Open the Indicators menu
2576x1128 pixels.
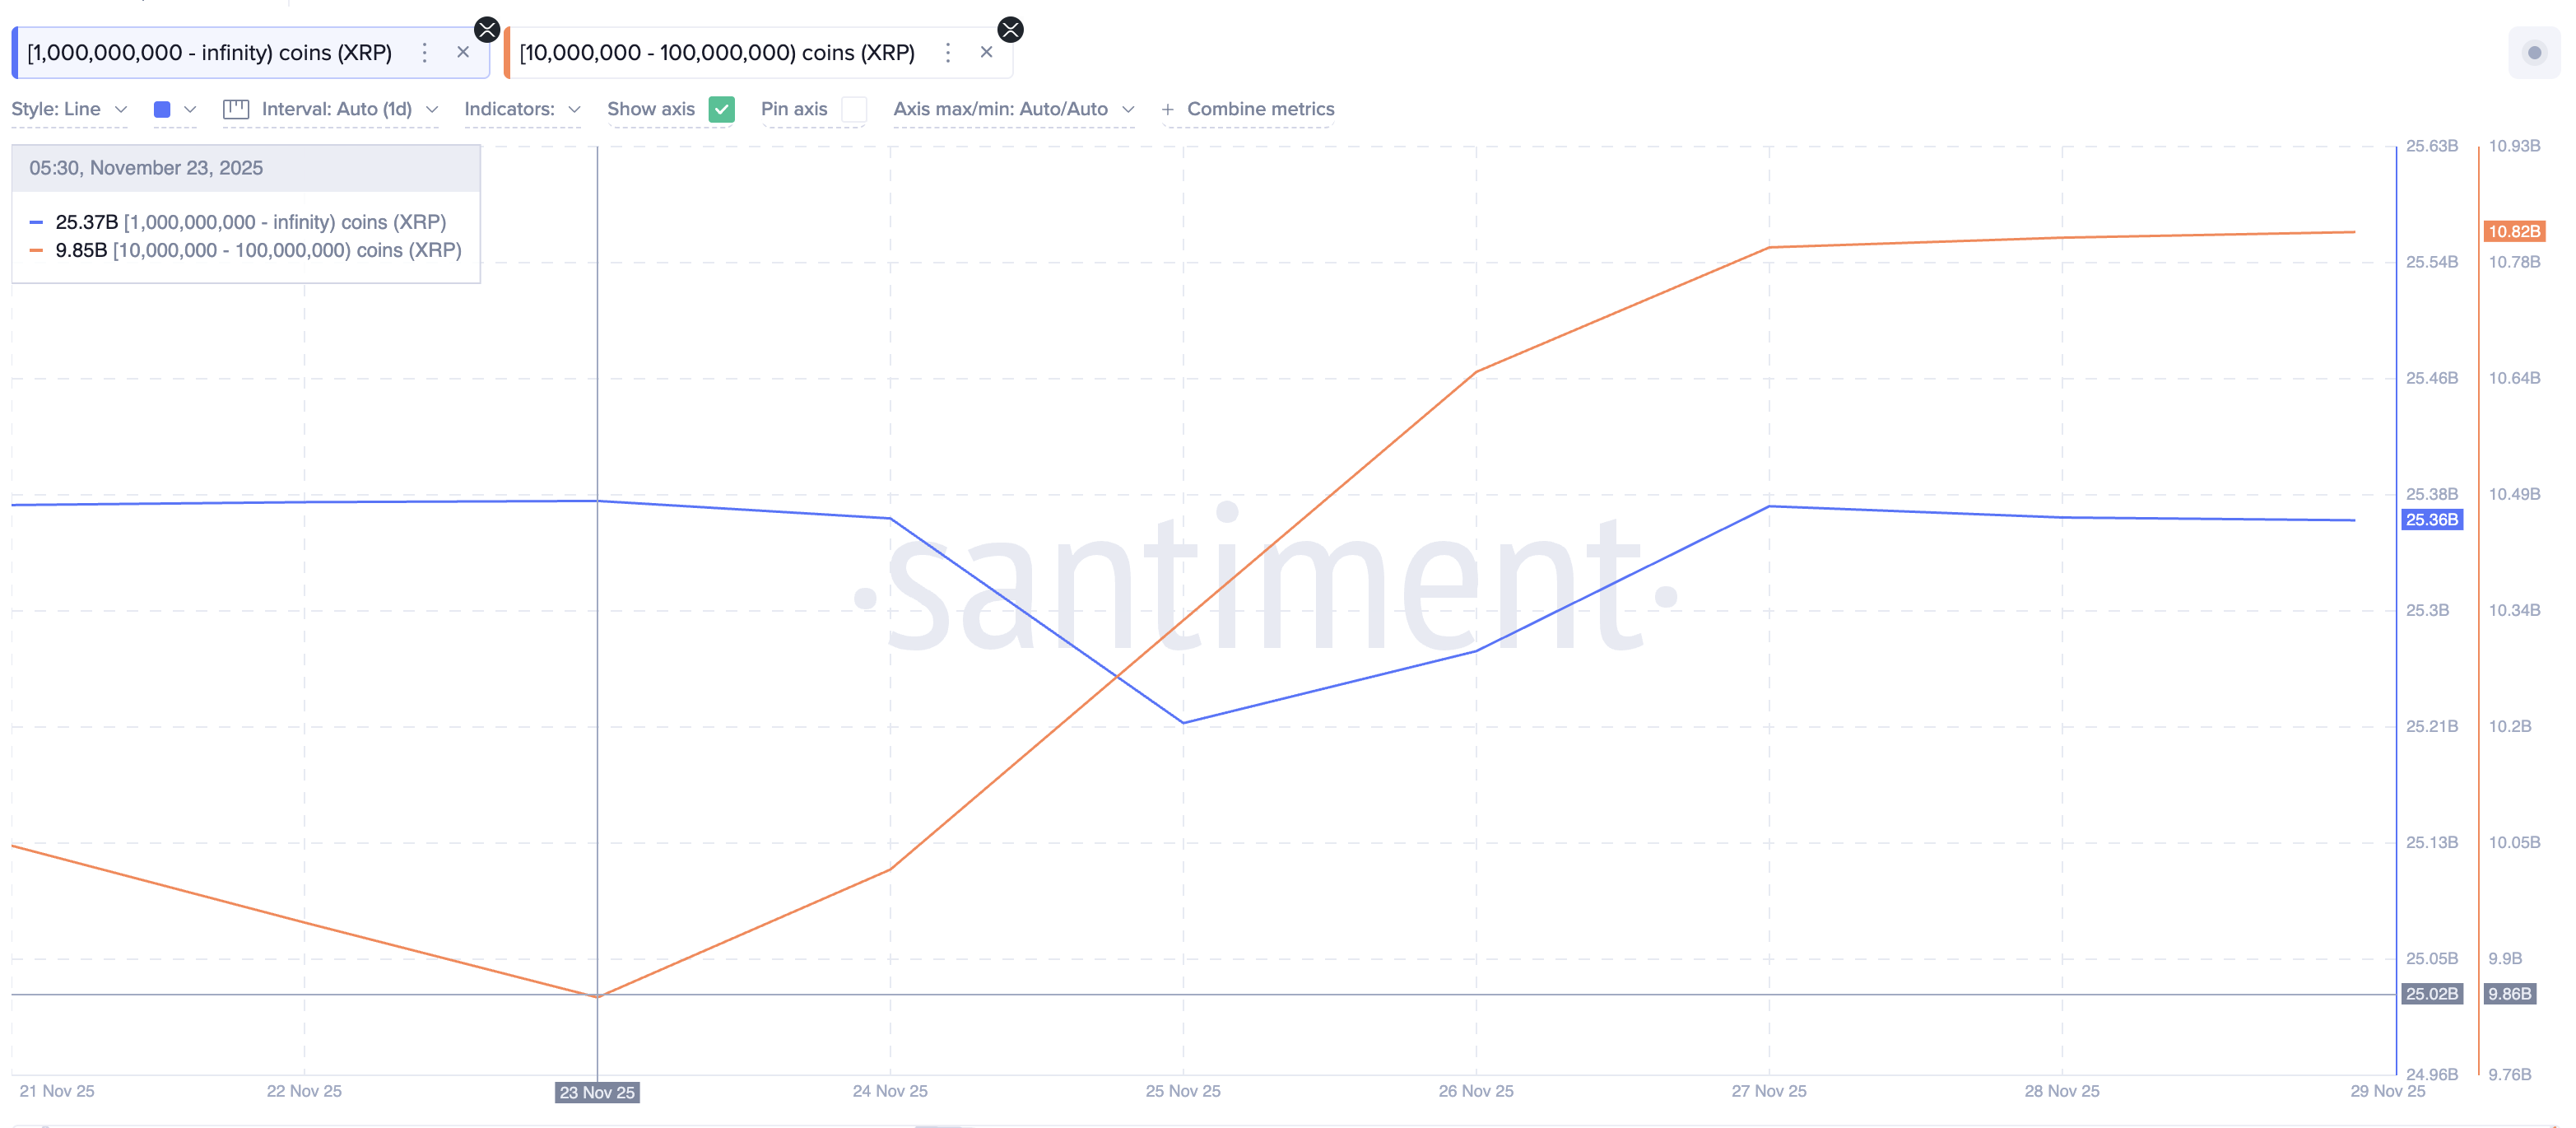click(521, 109)
